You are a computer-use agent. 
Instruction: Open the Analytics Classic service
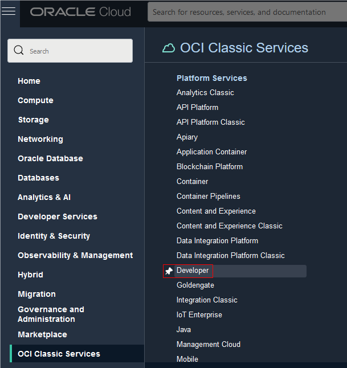point(205,93)
